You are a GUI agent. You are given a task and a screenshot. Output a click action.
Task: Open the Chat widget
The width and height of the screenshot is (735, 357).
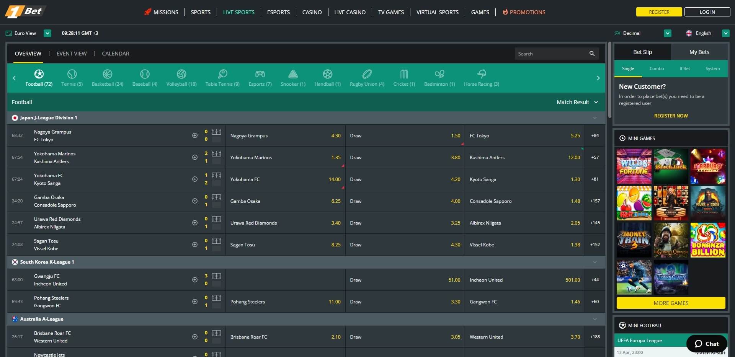tap(707, 344)
